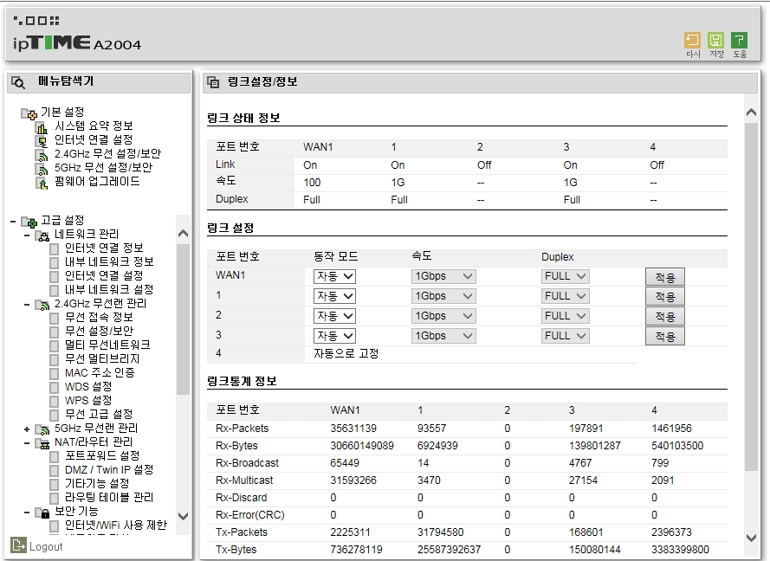Open WAN1 속도 1Gbps dropdown

pyautogui.click(x=443, y=276)
